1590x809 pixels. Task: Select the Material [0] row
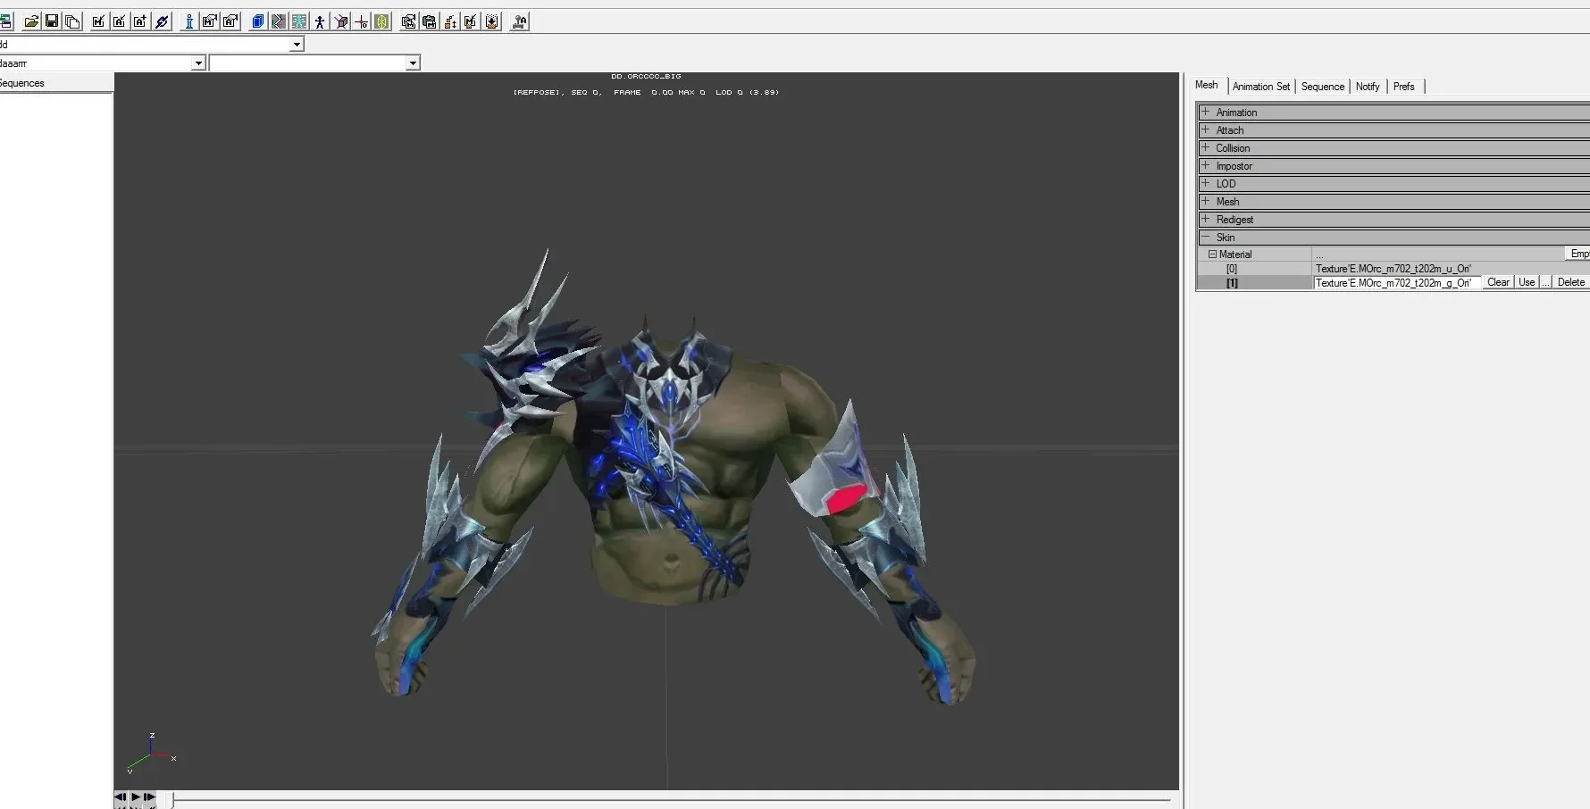pyautogui.click(x=1255, y=269)
